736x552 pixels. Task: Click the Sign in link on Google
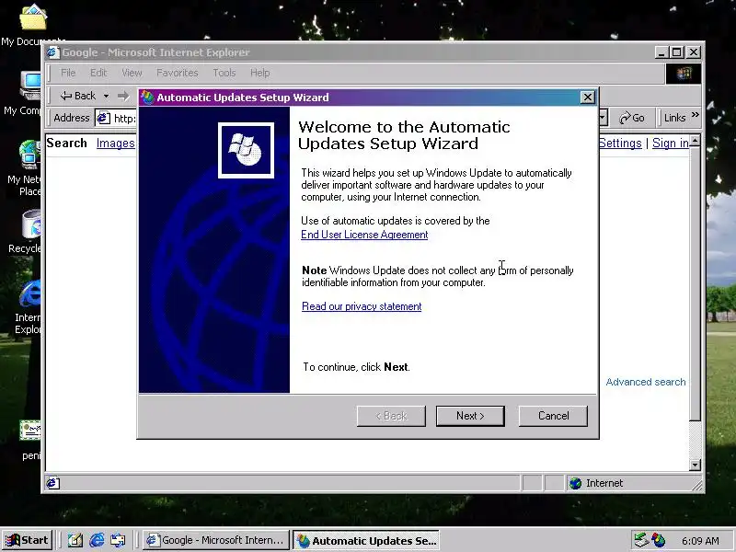tap(671, 144)
